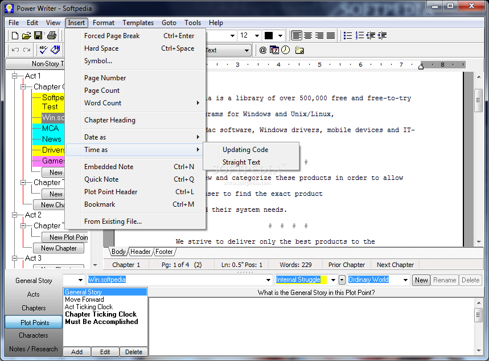
Task: Collapse the Act 3 tree node
Action: click(14, 258)
